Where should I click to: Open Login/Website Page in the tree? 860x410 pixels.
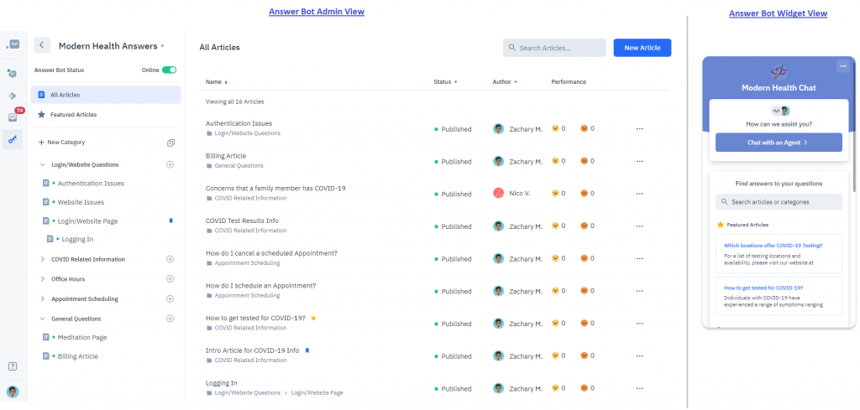pos(87,221)
